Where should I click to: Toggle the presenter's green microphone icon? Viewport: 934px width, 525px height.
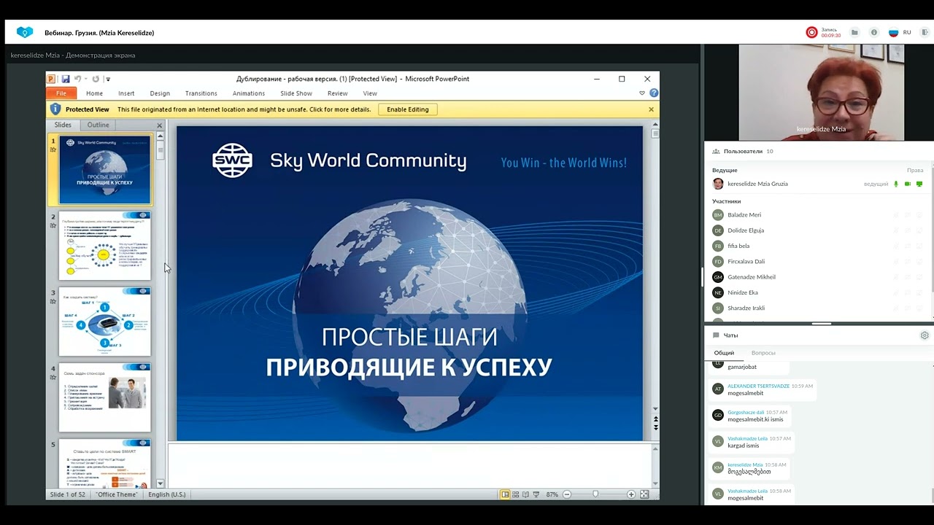coord(896,184)
